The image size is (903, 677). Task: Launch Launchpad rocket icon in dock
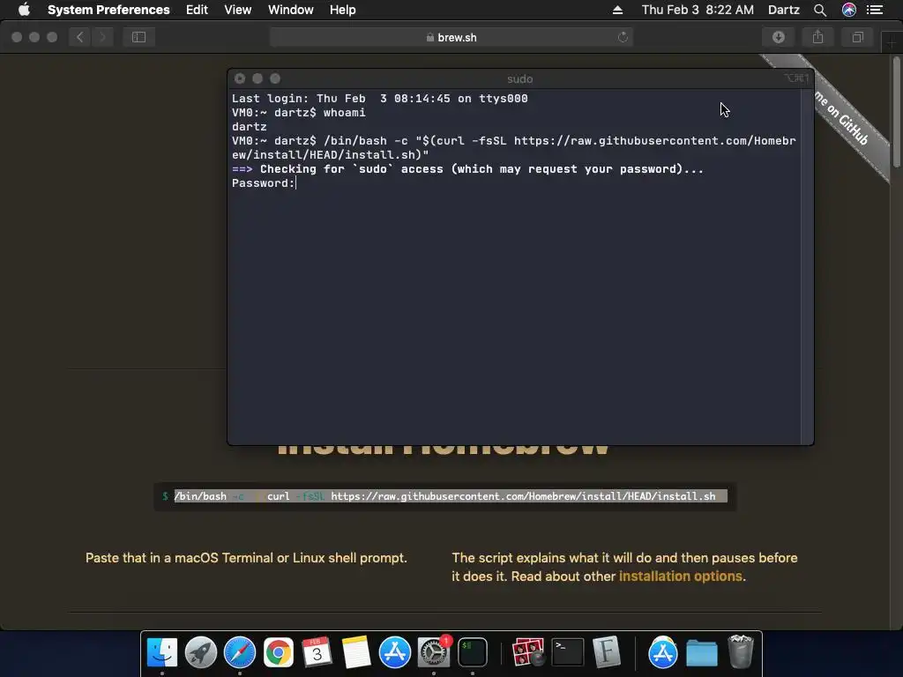(200, 652)
